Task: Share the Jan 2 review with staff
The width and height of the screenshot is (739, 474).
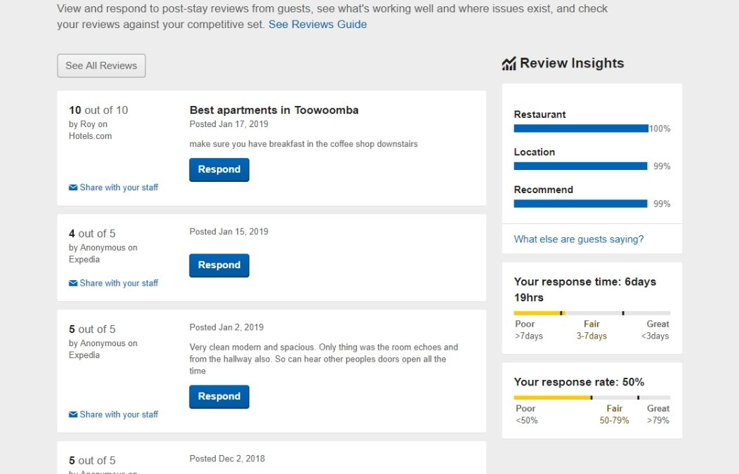Action: 119,414
